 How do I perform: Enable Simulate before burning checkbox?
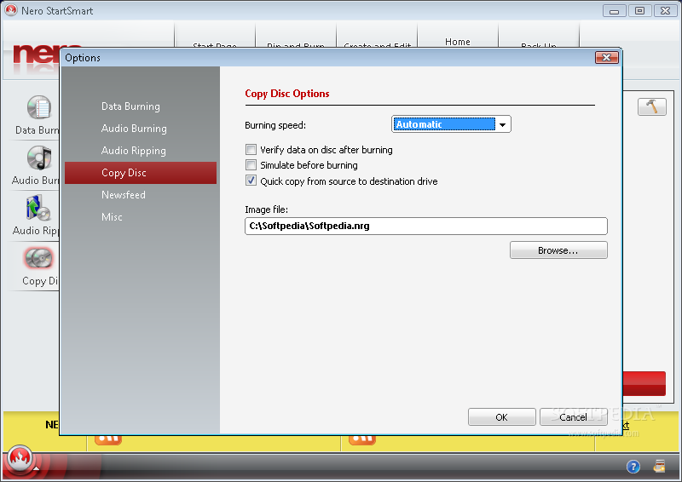click(x=251, y=165)
